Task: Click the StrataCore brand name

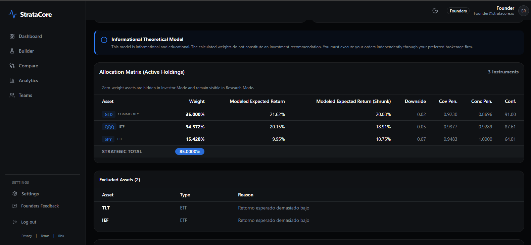Action: click(x=36, y=14)
